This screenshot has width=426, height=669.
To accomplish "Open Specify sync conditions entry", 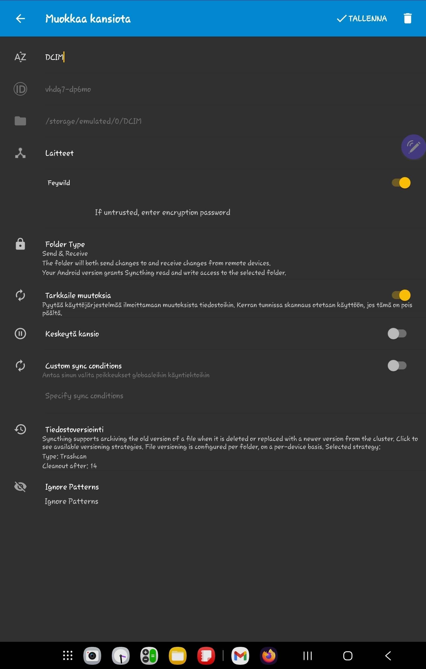I will coord(84,396).
